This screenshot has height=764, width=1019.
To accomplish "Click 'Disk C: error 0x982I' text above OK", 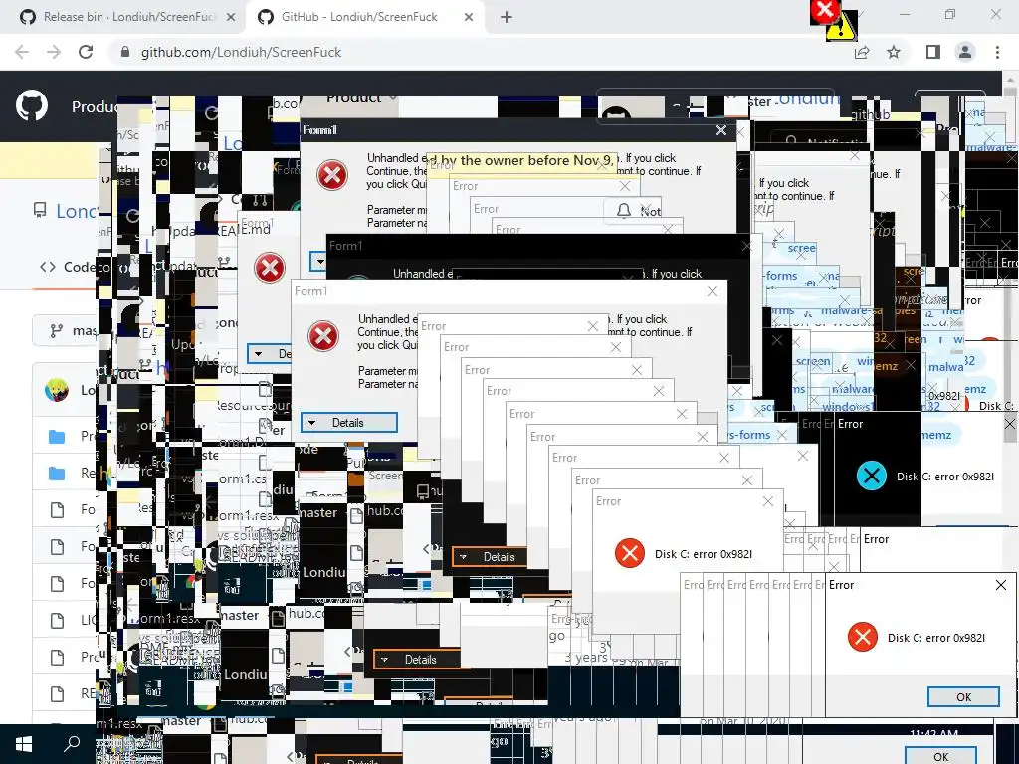I will 935,638.
